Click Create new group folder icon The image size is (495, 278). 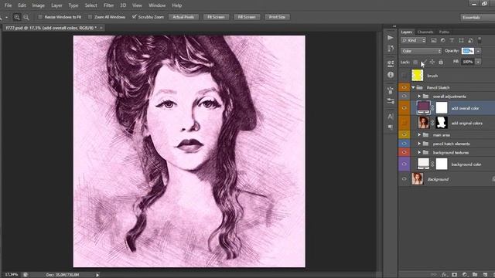tap(475, 275)
